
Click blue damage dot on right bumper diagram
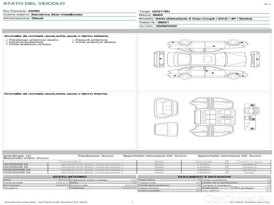[x=257, y=59]
